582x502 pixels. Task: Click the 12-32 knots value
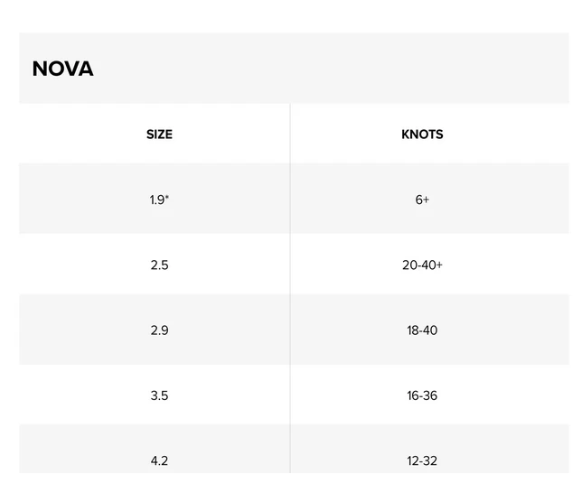coord(422,460)
